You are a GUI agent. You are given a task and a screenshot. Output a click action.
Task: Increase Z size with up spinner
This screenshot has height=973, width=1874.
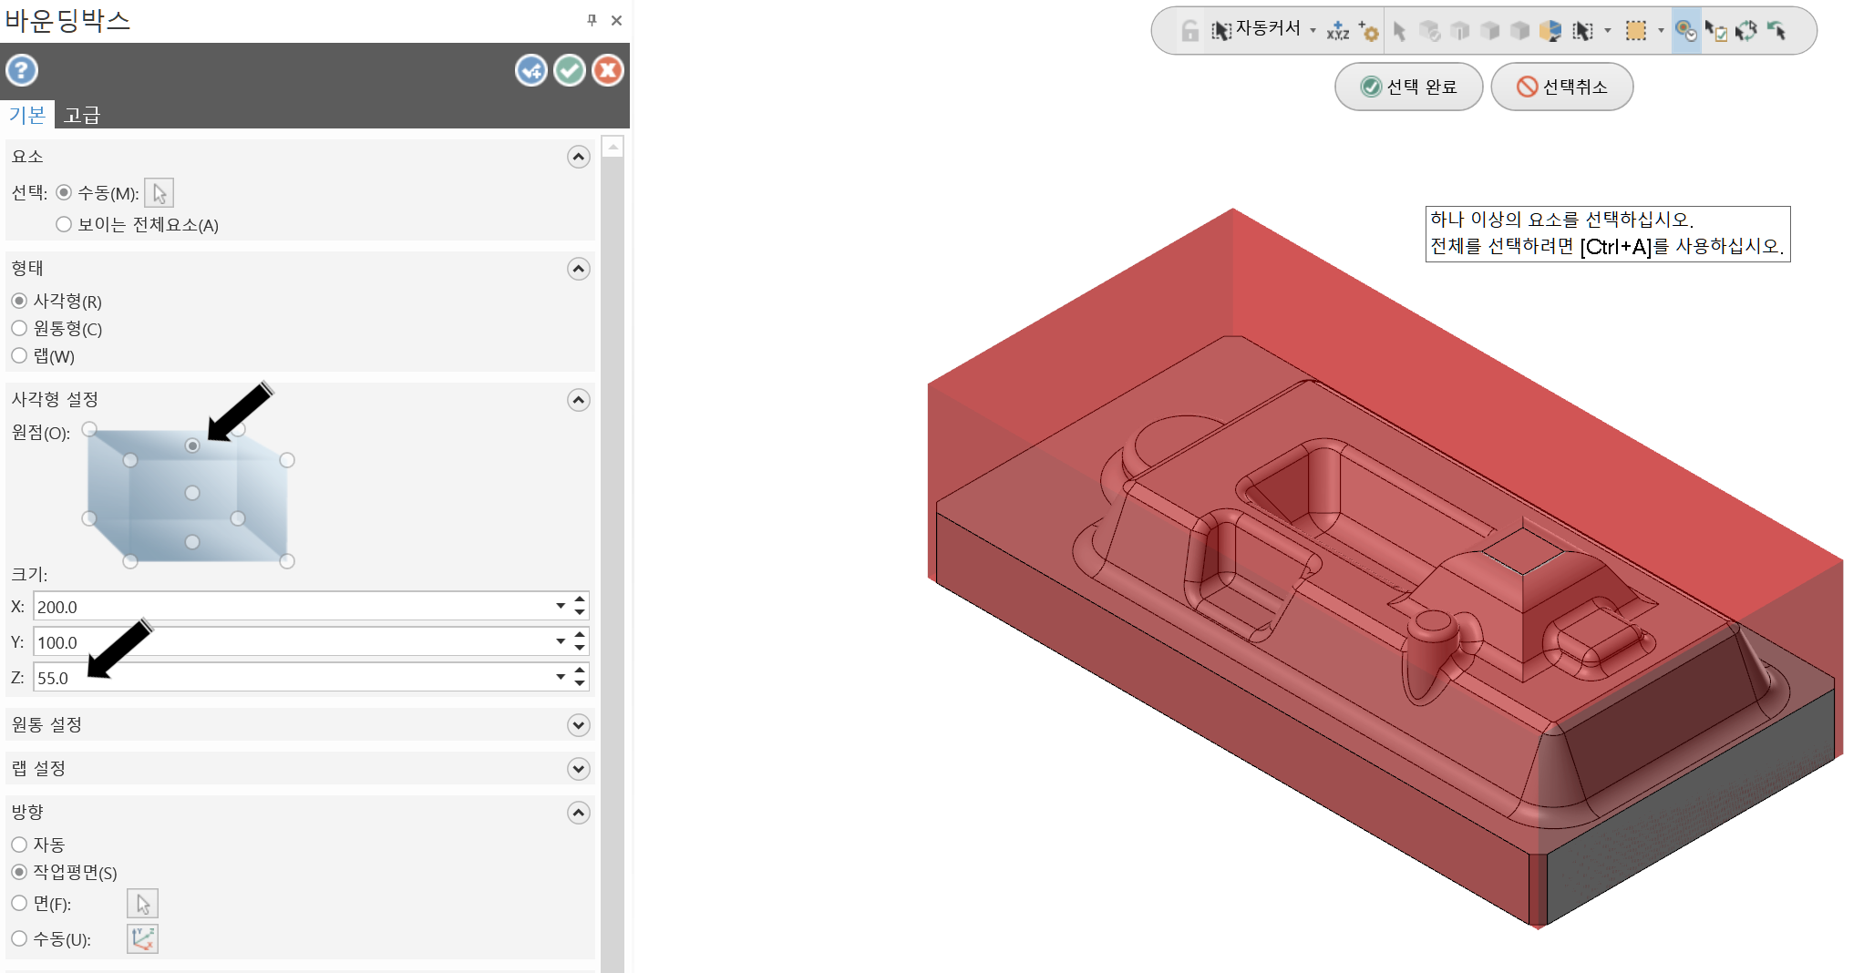click(x=580, y=671)
